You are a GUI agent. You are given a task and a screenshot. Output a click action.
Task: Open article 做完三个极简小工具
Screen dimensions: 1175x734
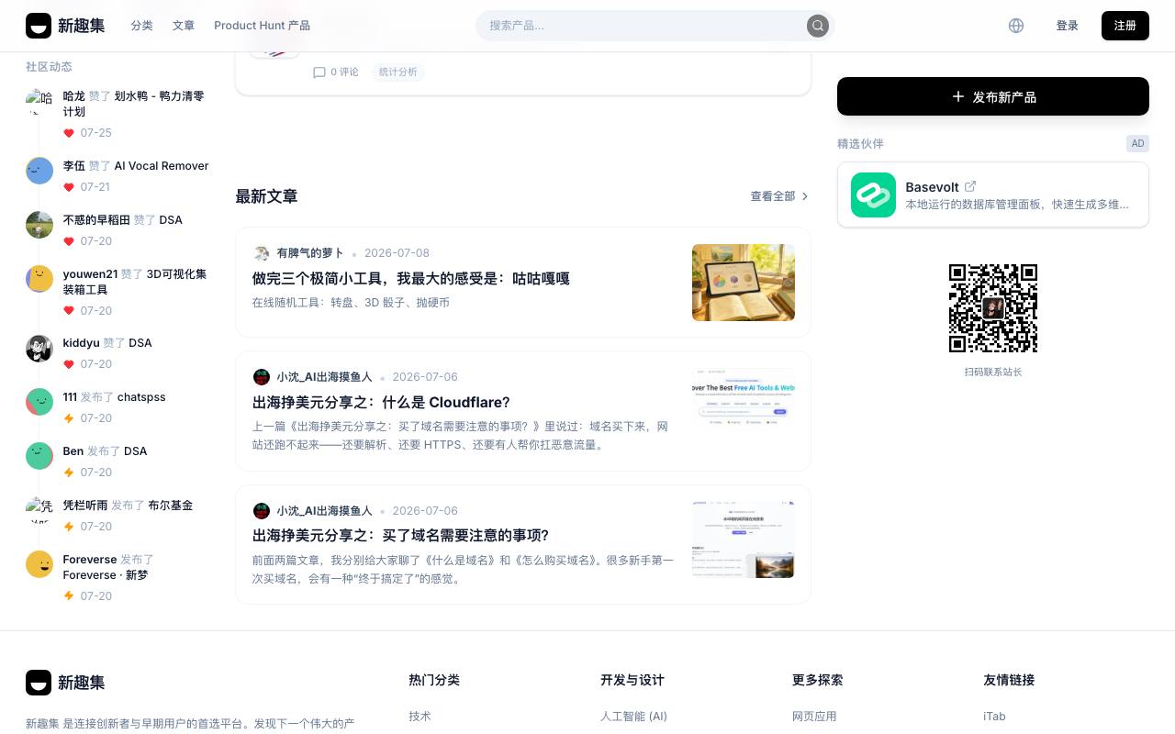(411, 279)
